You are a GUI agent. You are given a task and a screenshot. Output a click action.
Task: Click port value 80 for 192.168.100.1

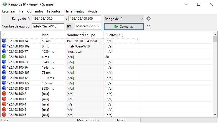coord(107,57)
